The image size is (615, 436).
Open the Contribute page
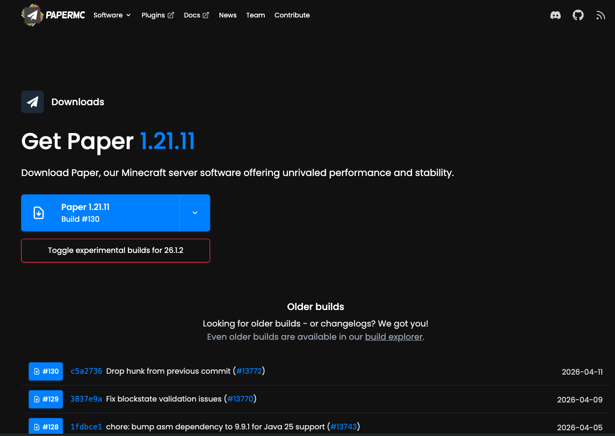pyautogui.click(x=292, y=15)
